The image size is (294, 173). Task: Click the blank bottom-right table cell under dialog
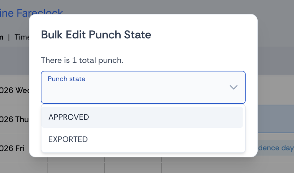[x=228, y=168]
